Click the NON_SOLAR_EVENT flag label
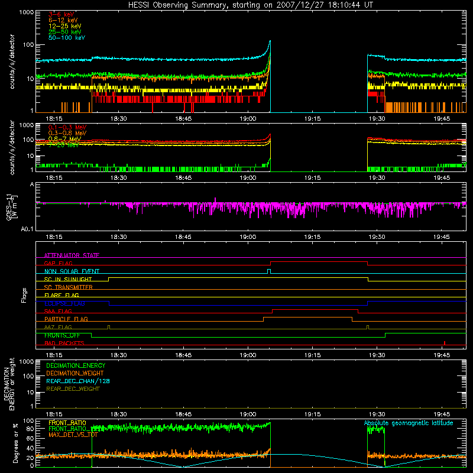 point(72,271)
